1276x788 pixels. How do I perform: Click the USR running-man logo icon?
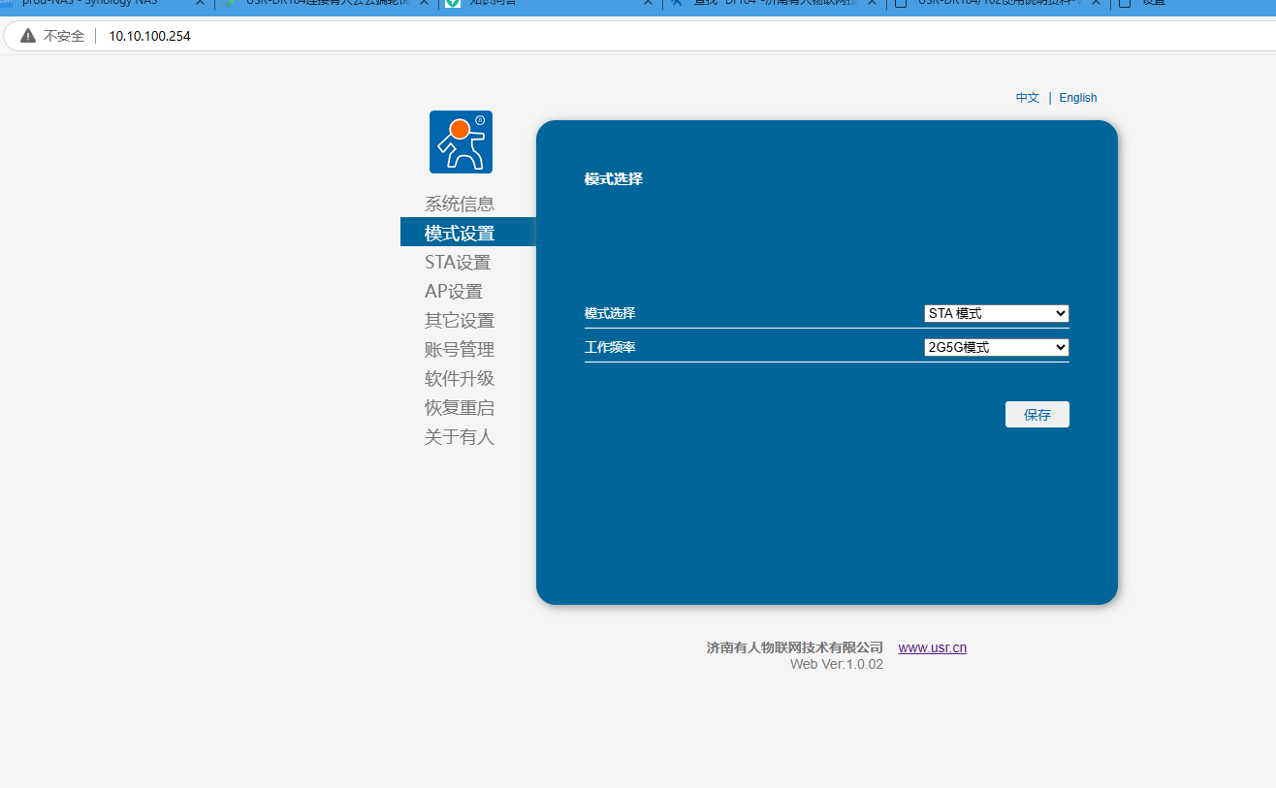click(x=461, y=142)
